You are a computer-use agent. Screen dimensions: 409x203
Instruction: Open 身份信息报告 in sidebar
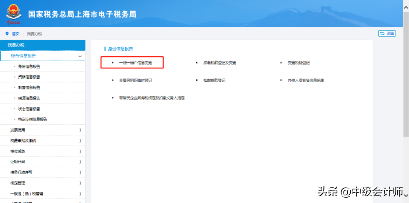(x=29, y=67)
